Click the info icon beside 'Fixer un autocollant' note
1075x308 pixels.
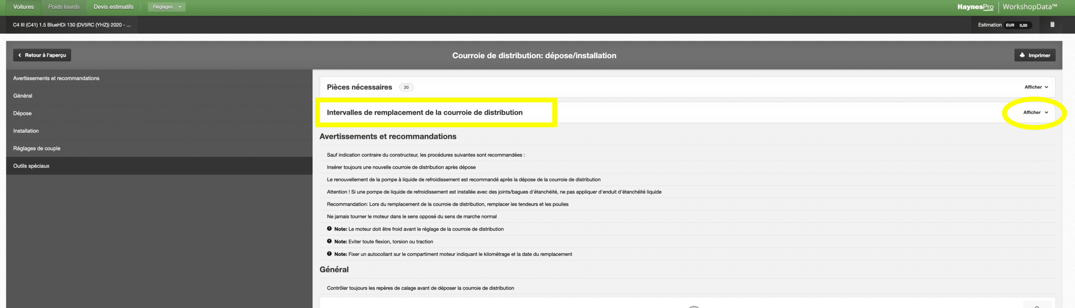(329, 254)
